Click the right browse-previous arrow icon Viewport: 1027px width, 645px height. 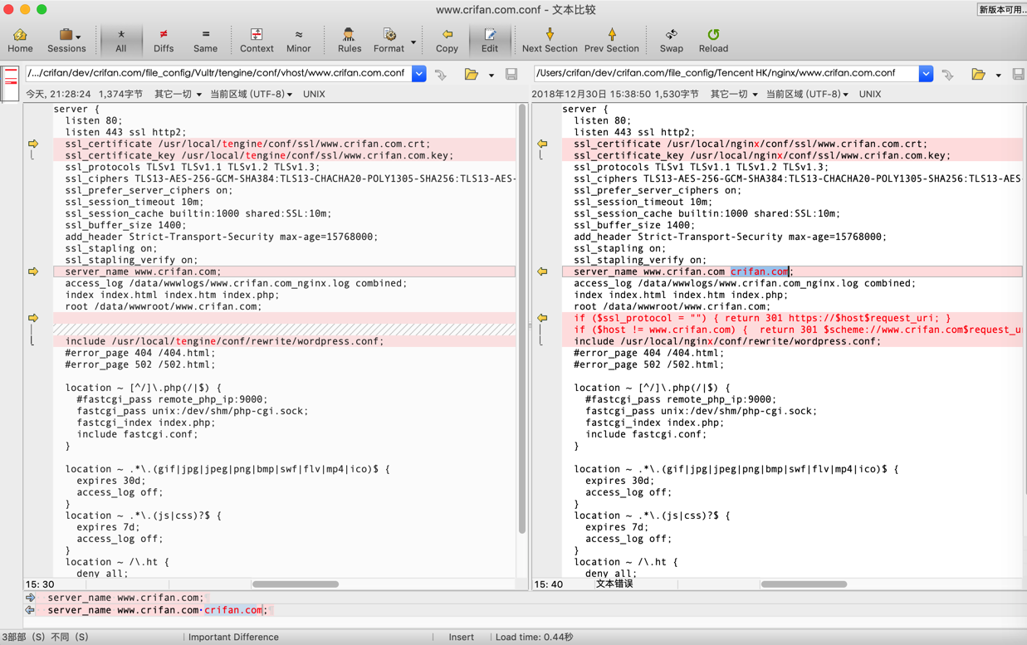(948, 75)
